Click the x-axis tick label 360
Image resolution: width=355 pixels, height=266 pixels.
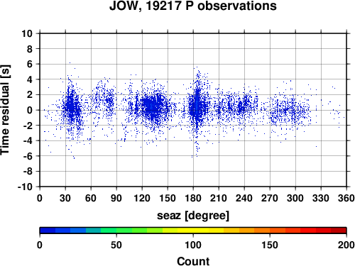click(346, 198)
